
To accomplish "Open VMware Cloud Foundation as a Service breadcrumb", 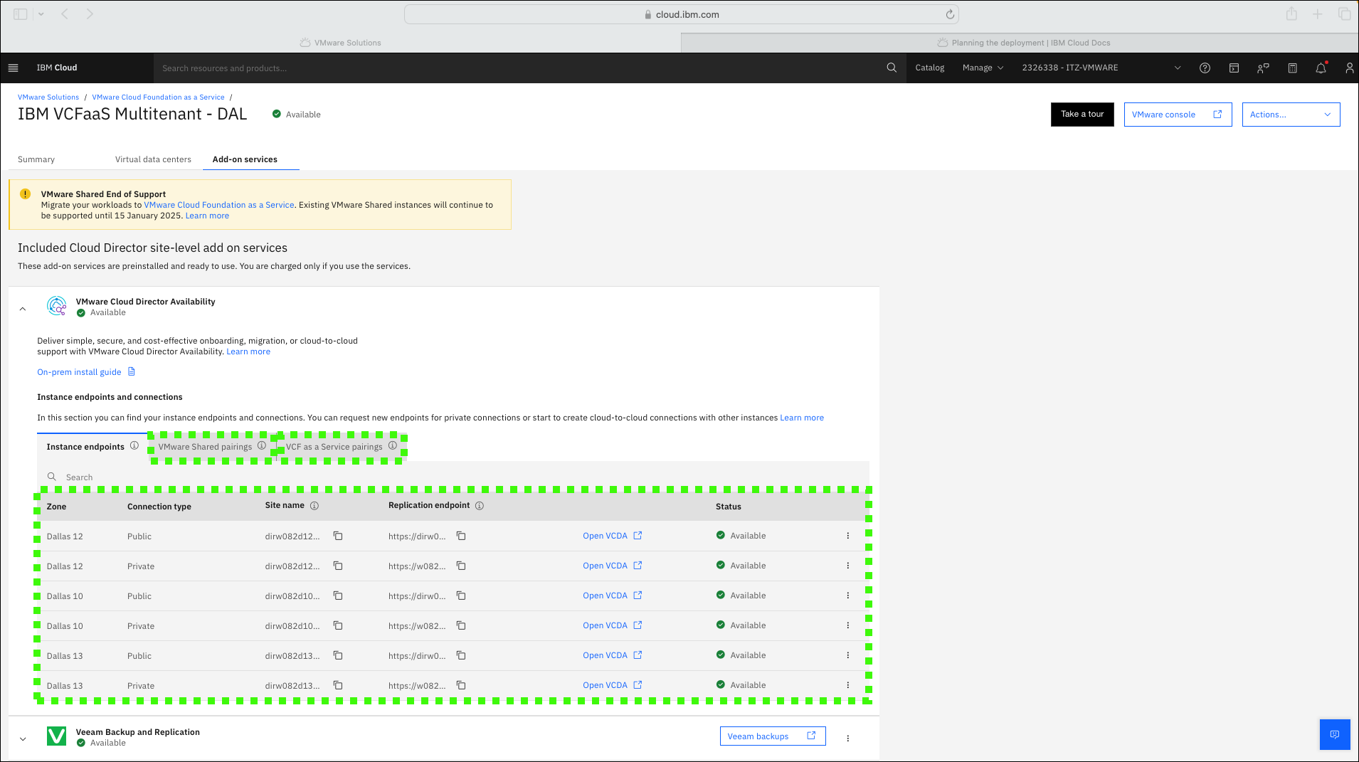I will coord(158,97).
